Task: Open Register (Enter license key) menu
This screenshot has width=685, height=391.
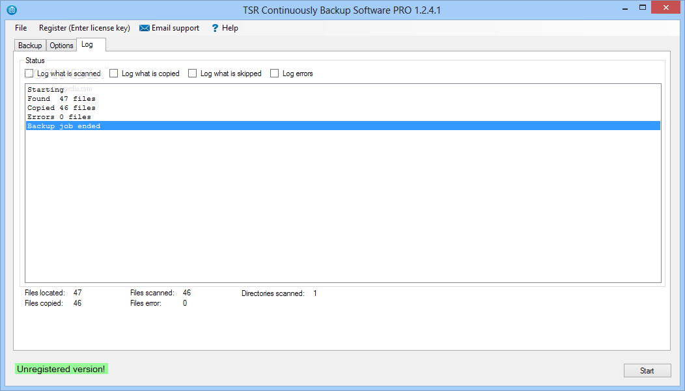Action: point(84,28)
